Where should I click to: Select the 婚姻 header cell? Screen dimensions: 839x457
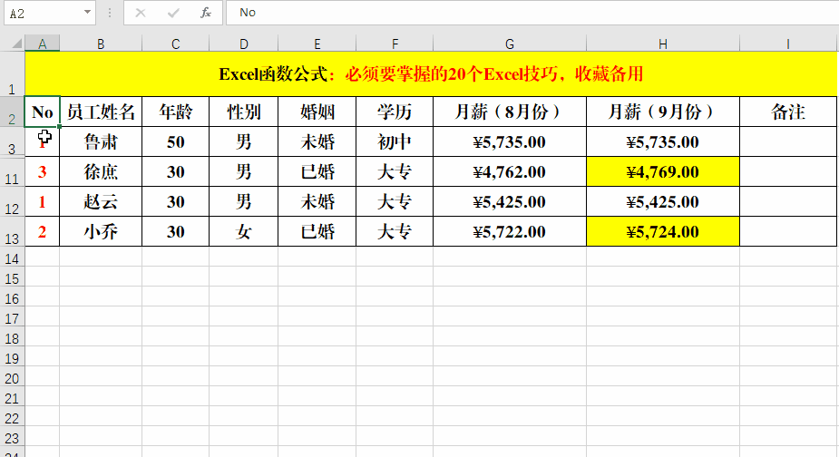tap(317, 112)
